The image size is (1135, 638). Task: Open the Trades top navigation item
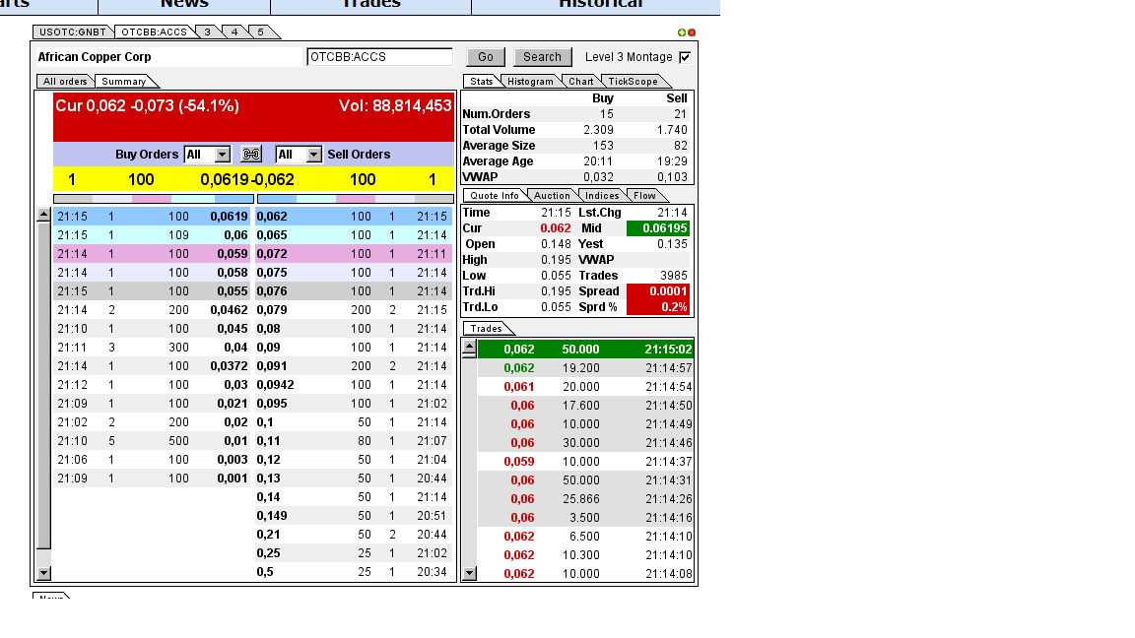[x=370, y=4]
